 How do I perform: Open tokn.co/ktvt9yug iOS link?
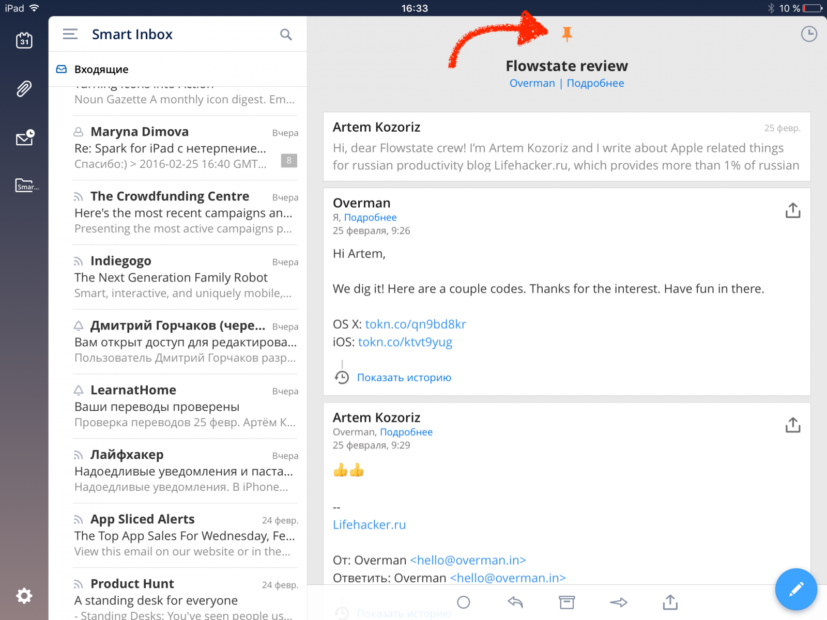[x=405, y=342]
